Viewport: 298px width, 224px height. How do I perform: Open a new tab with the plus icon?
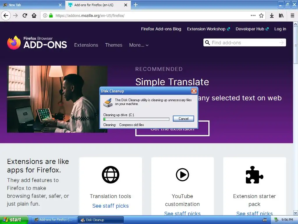tap(136, 5)
